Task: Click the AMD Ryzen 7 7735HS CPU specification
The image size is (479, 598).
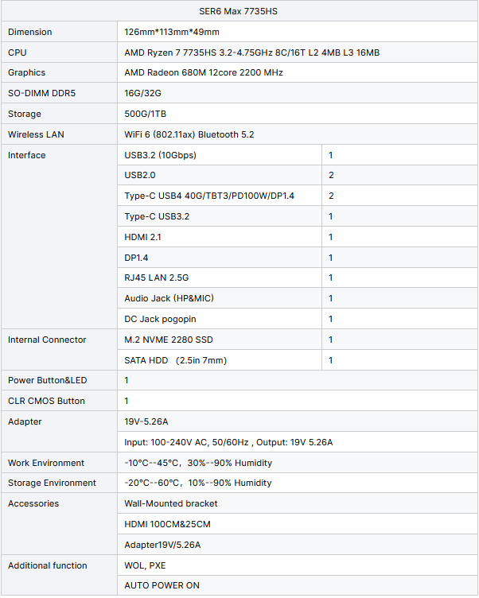Action: click(x=252, y=52)
